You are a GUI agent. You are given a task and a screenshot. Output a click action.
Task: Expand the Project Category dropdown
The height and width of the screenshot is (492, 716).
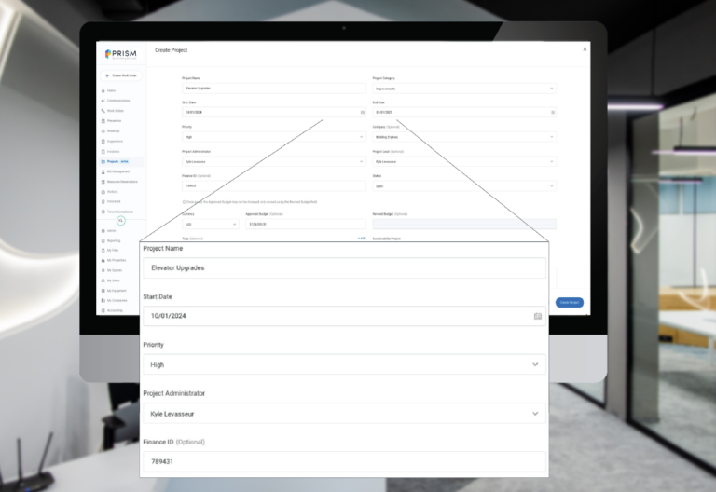coord(552,89)
